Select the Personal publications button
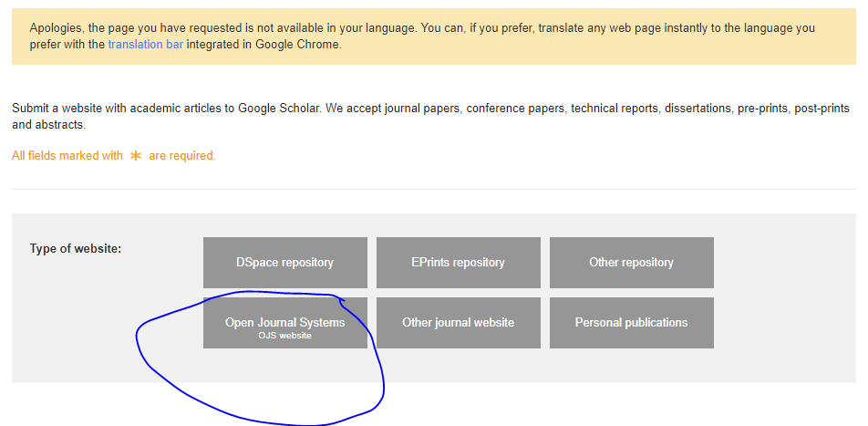This screenshot has width=868, height=426. point(631,322)
